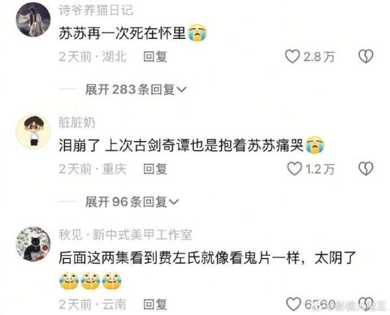The image size is (390, 315).
Task: Dislike the comment by 秋见 with broken heart
Action: coord(367,303)
